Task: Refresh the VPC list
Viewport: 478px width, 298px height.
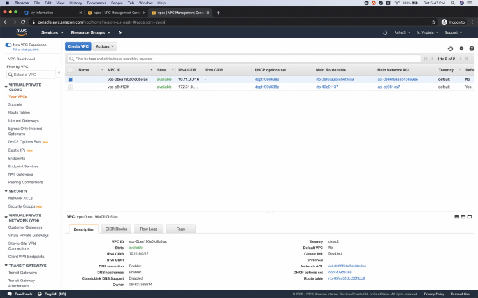Action: [x=451, y=48]
